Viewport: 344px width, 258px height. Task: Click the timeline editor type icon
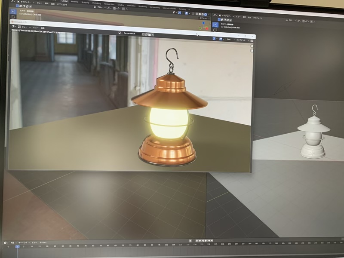coord(6,243)
